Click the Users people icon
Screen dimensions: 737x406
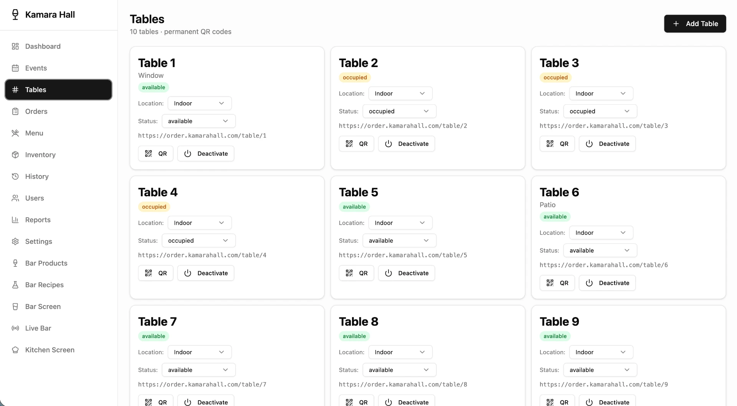pyautogui.click(x=15, y=198)
